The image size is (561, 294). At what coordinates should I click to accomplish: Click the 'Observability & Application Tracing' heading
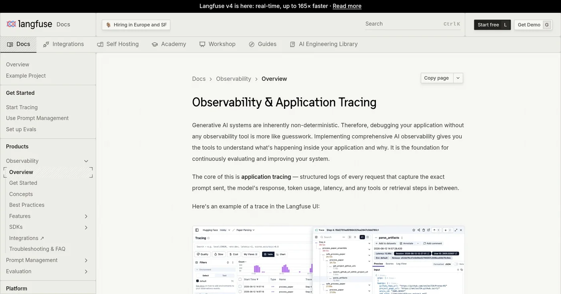pos(284,102)
